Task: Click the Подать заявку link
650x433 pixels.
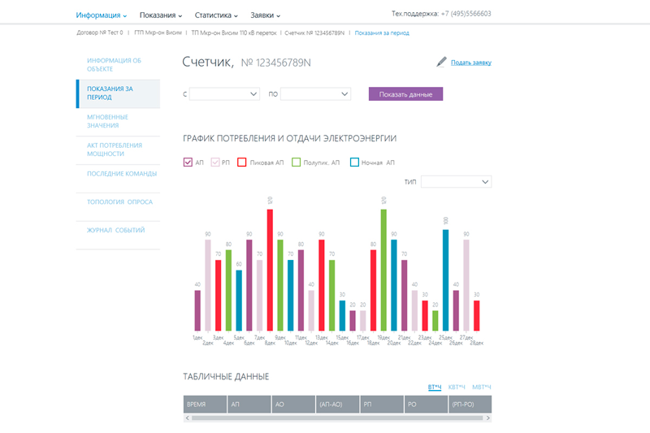Action: pyautogui.click(x=471, y=63)
